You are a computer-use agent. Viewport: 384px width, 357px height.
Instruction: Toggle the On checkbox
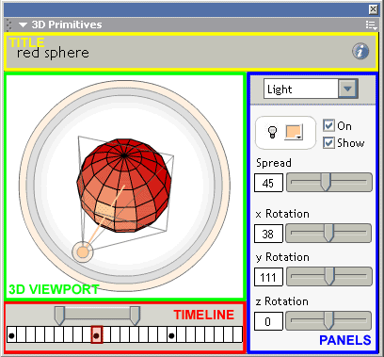[x=328, y=125]
